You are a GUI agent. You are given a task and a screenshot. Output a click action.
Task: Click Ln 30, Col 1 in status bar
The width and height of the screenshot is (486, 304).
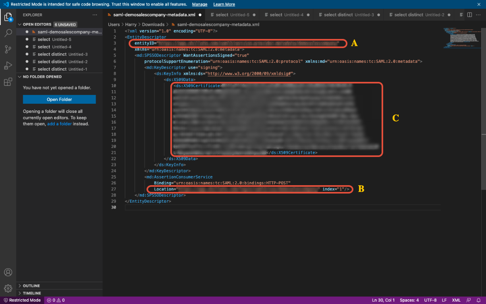[x=383, y=300]
